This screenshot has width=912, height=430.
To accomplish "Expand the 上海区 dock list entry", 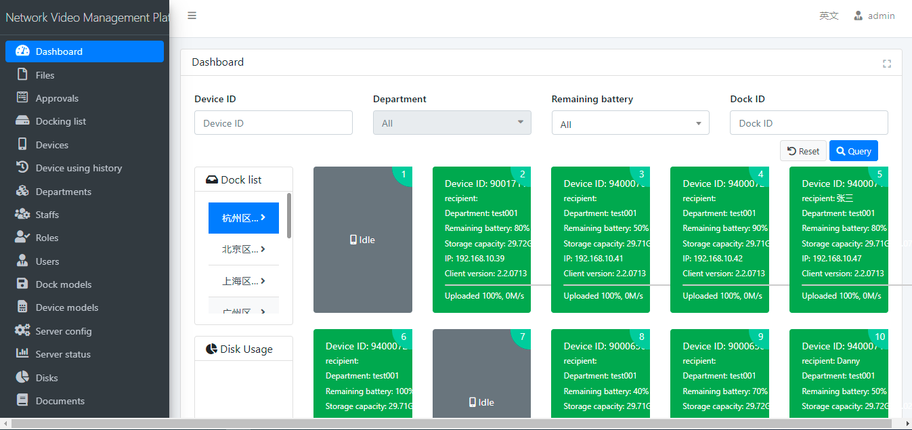I will tap(243, 281).
